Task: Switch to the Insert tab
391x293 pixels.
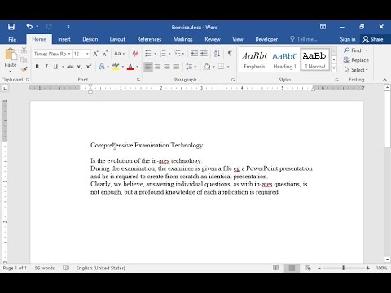Action: tap(64, 39)
